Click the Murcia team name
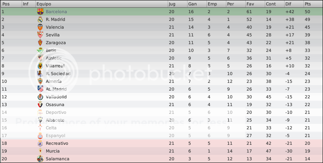Viewport: 323px width, 163px height. click(x=53, y=151)
